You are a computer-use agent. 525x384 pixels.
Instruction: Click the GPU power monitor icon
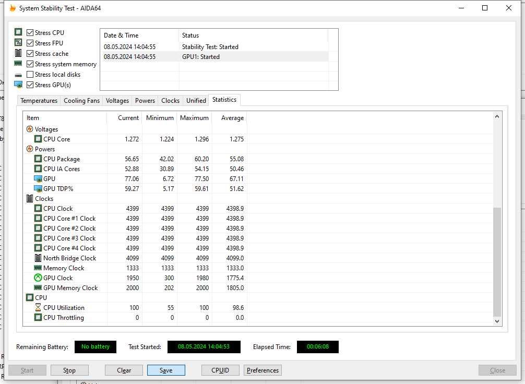(x=38, y=179)
